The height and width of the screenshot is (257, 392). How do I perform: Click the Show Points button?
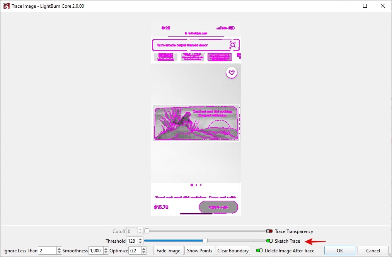199,251
